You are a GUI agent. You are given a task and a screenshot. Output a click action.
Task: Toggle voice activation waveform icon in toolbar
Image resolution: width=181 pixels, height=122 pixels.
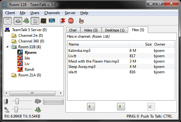26,21
